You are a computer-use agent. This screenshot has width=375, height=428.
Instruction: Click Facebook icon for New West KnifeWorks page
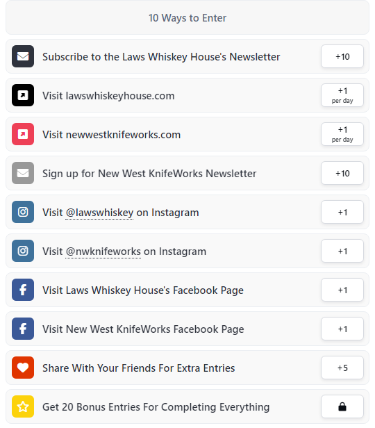23,329
